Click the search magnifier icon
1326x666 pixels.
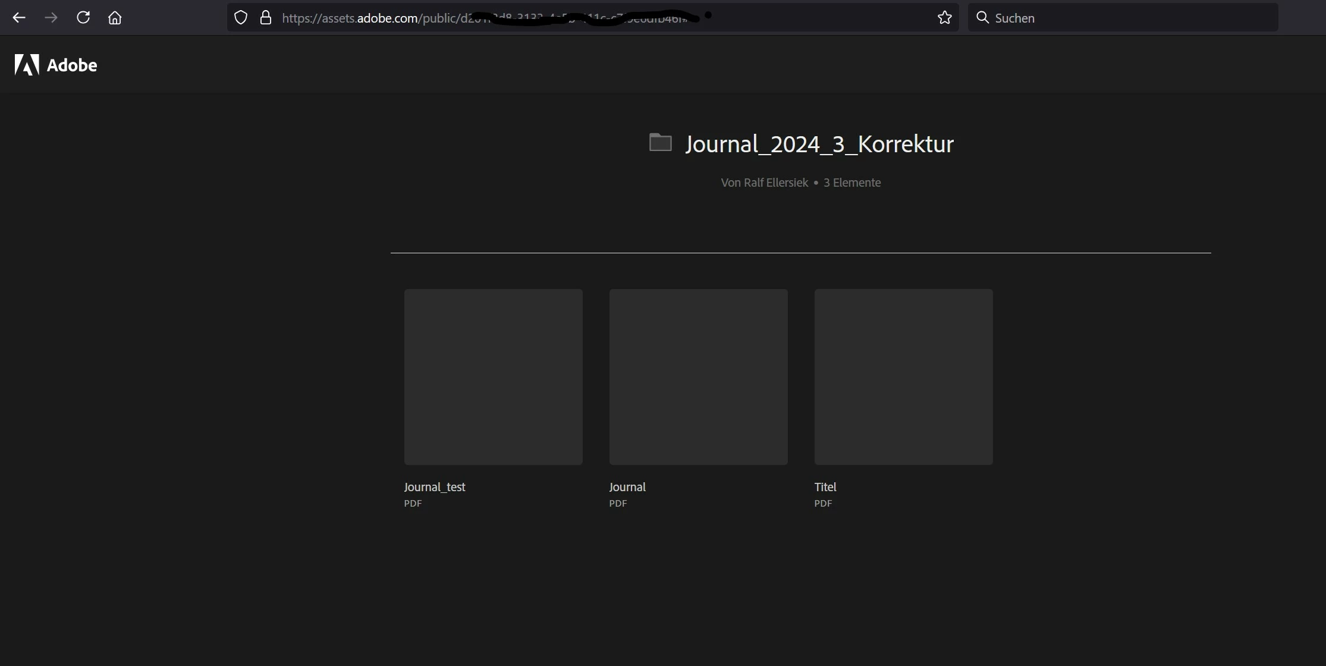coord(983,18)
